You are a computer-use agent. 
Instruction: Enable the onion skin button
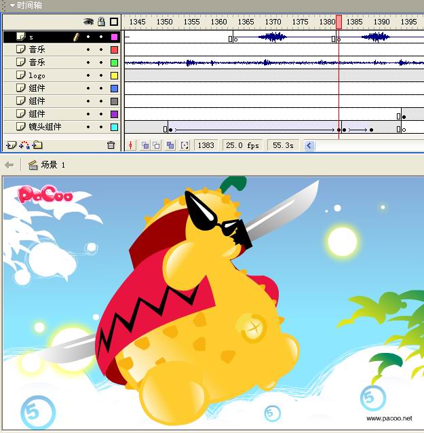[x=145, y=145]
